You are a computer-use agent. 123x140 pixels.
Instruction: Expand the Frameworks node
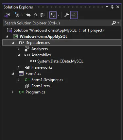pos(18,67)
